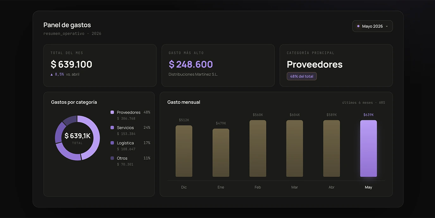Click the GASTO MÁS ALTO card label
The width and height of the screenshot is (435, 218).
186,53
